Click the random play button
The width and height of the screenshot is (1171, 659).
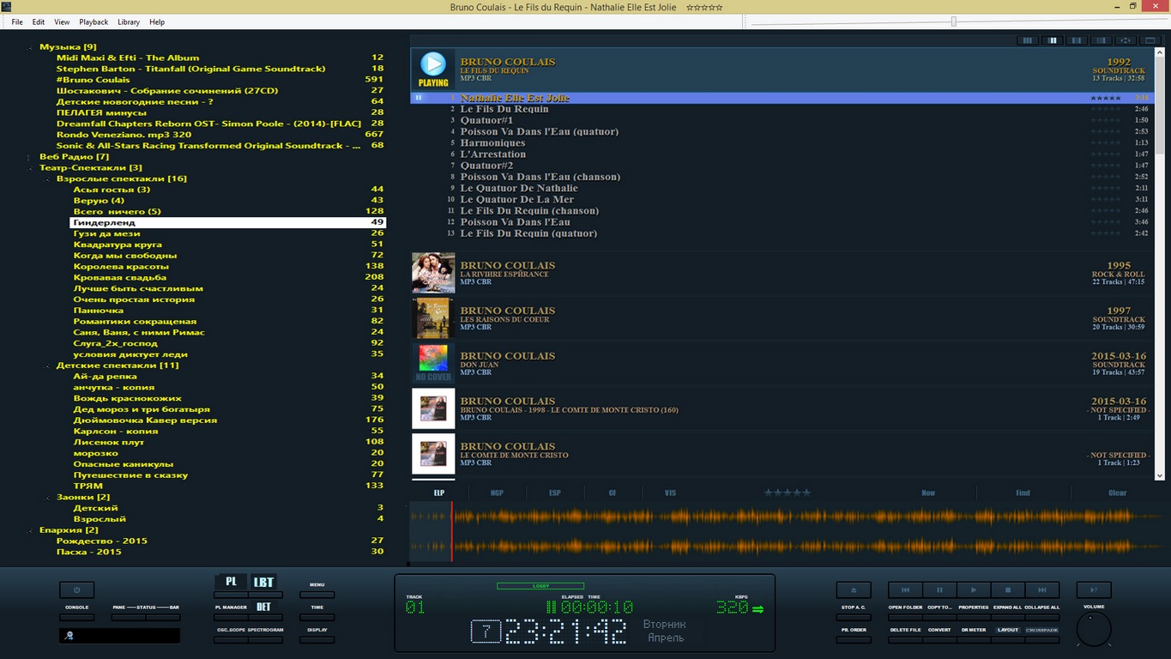1093,590
